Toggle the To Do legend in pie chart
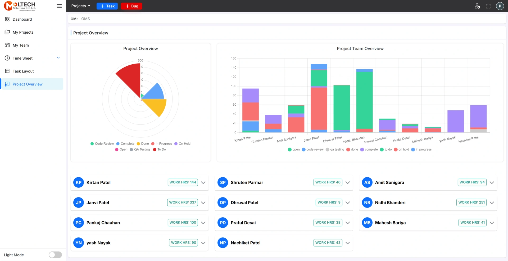The width and height of the screenshot is (508, 261). point(160,150)
